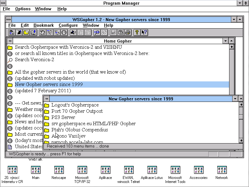Activate the context help arrow icon
This screenshot has height=187, width=249.
pos(144,33)
